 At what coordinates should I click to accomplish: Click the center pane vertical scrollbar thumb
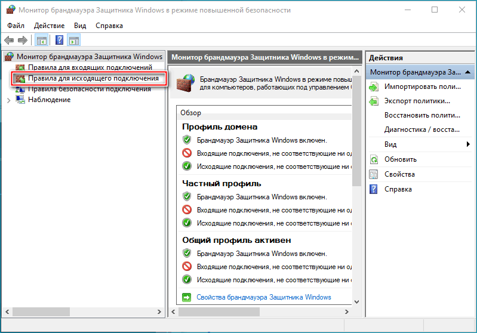356,131
